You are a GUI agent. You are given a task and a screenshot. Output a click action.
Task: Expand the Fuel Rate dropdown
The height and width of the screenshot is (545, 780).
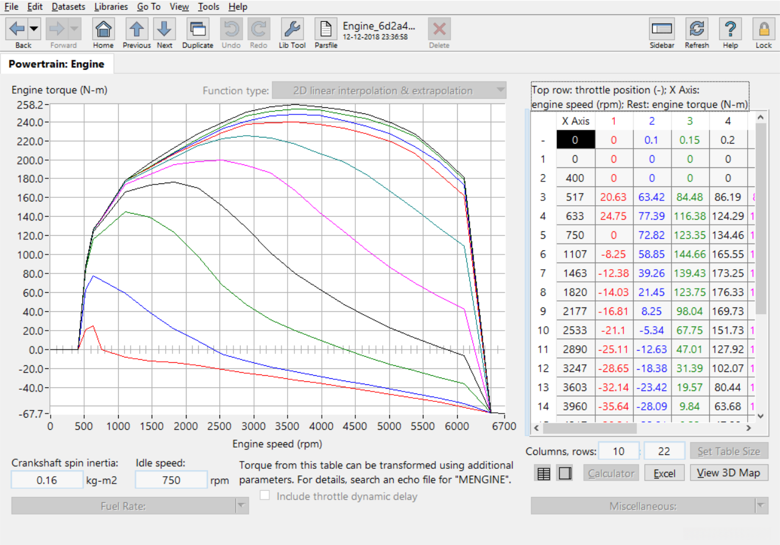[130, 506]
